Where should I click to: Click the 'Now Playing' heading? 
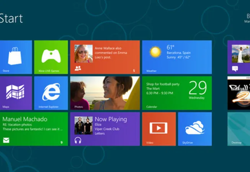[111, 119]
